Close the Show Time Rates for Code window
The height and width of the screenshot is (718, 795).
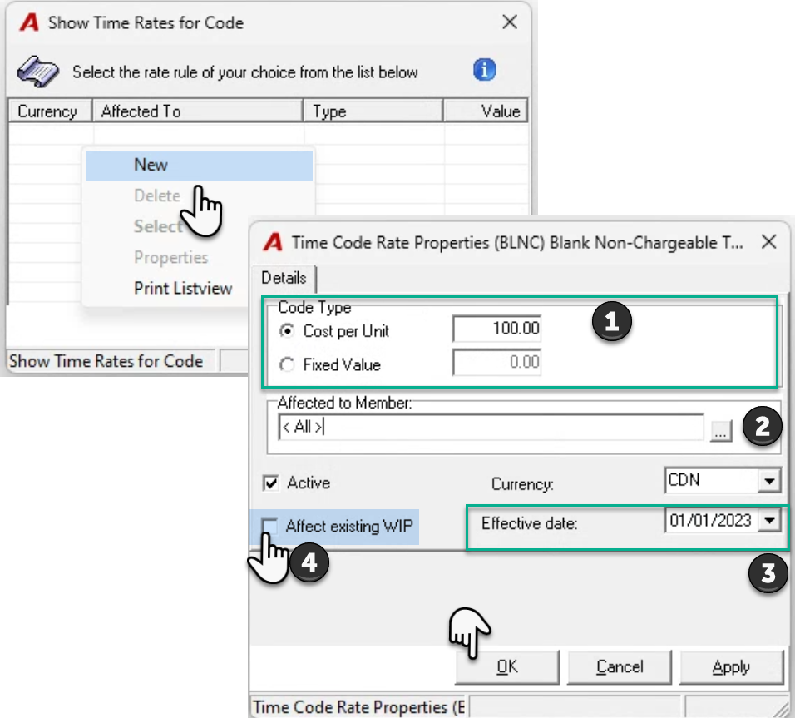pyautogui.click(x=510, y=22)
